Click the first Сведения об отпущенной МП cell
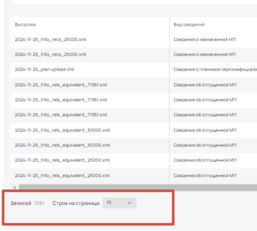257x231 pixels. click(205, 85)
